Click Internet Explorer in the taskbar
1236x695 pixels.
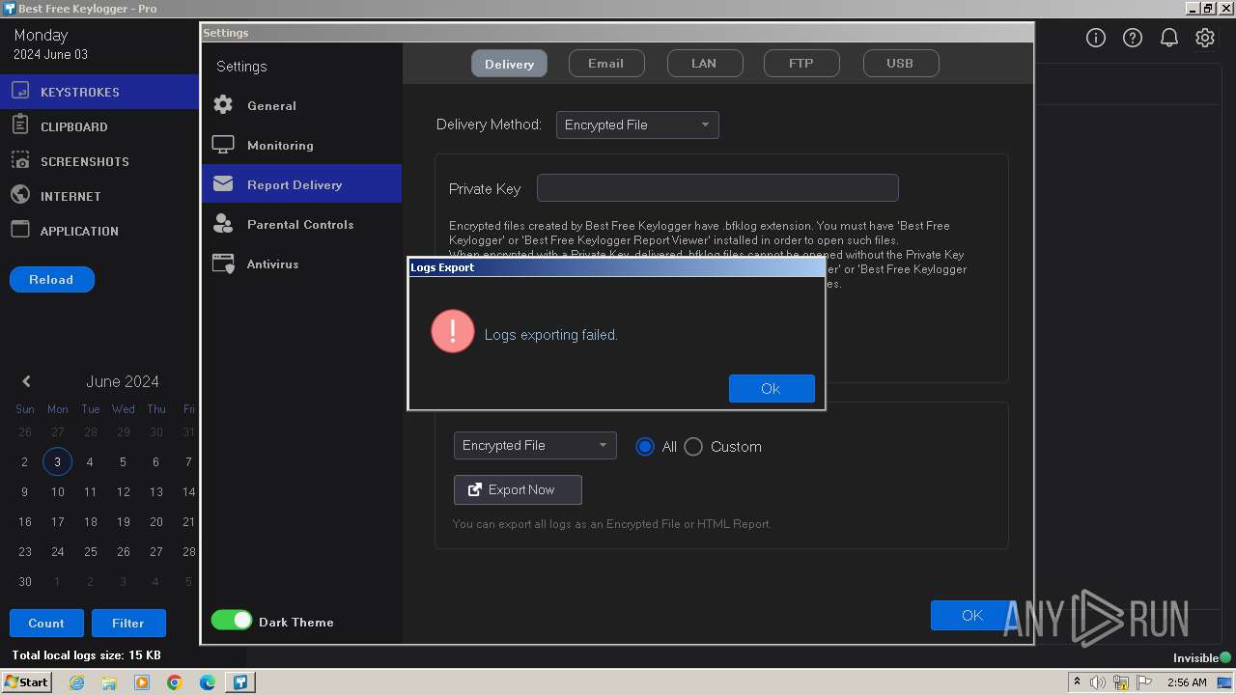pyautogui.click(x=76, y=682)
